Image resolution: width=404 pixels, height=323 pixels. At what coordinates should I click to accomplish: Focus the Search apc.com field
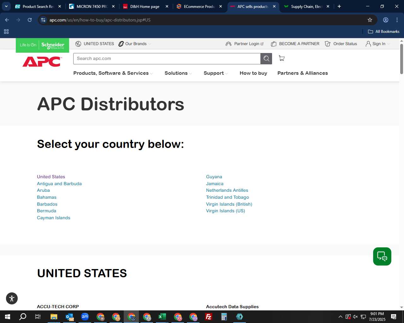click(x=167, y=59)
